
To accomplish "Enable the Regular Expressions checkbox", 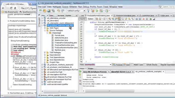I will pyautogui.click(x=159, y=65).
